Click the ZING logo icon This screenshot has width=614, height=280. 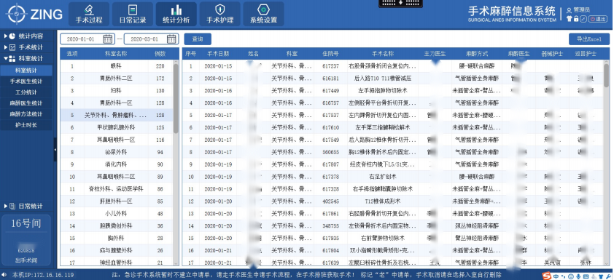pos(17,14)
